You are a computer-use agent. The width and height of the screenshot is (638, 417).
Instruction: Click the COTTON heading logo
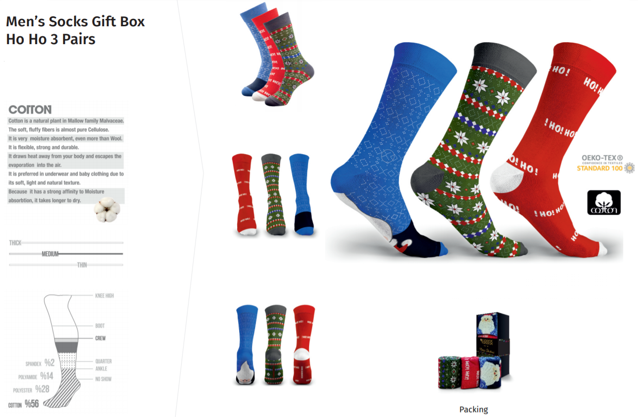click(30, 110)
